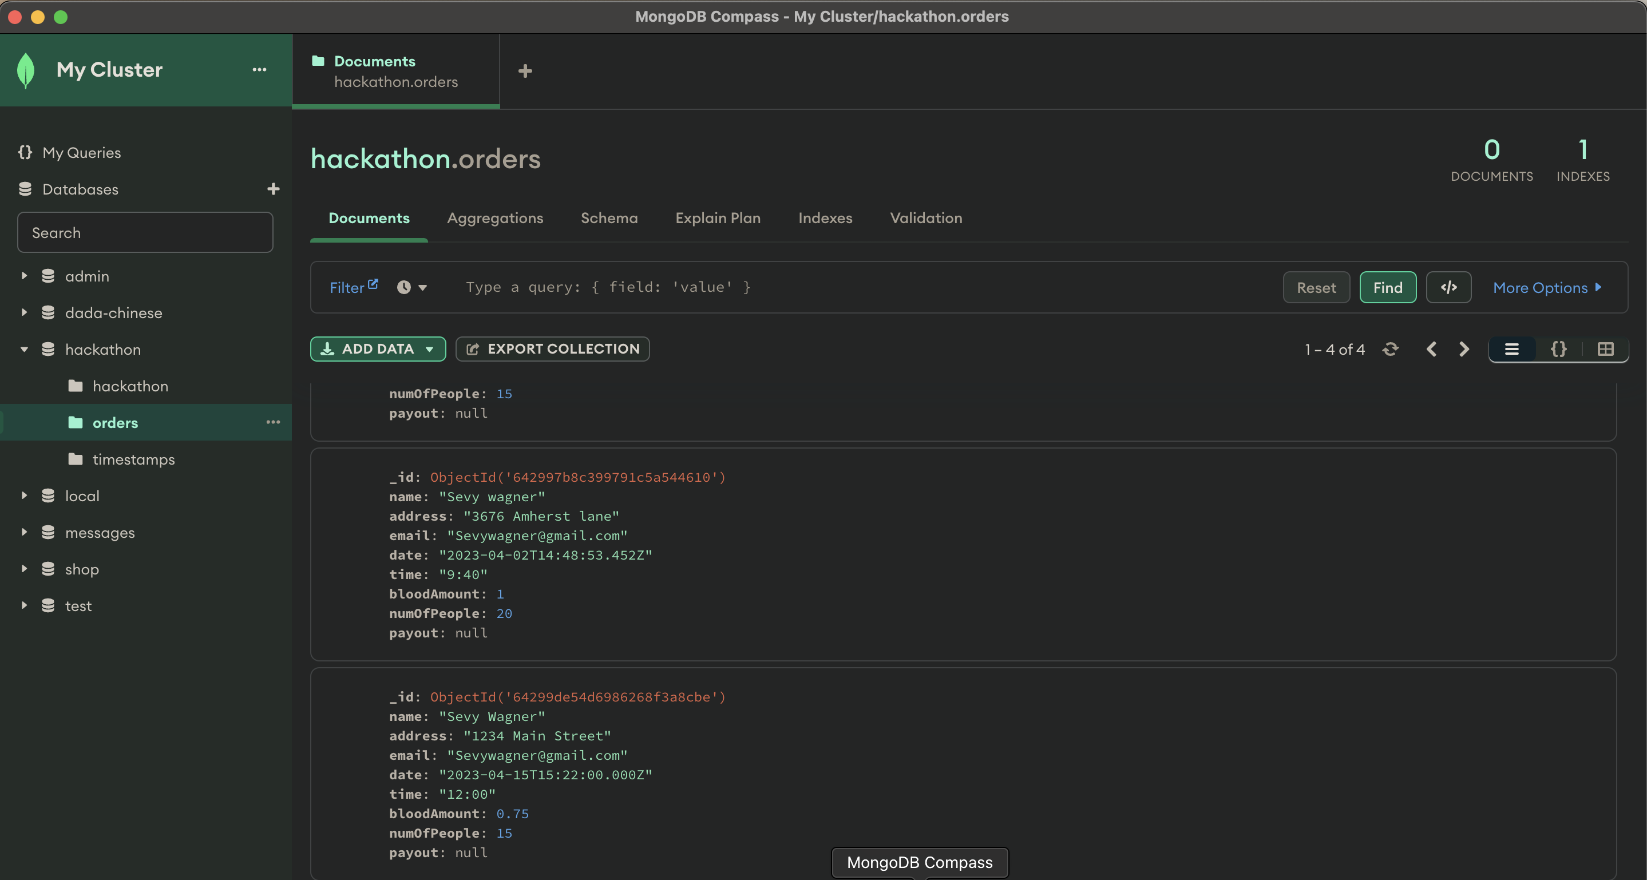Collapse the hackathon database tree
Viewport: 1647px width, 880px height.
tap(24, 350)
